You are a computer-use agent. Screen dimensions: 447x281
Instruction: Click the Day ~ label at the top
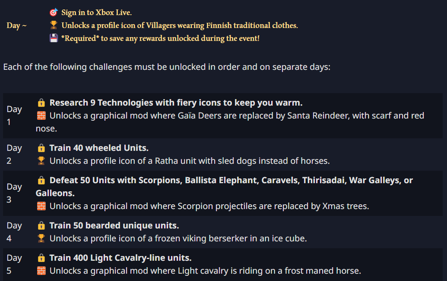tap(16, 25)
